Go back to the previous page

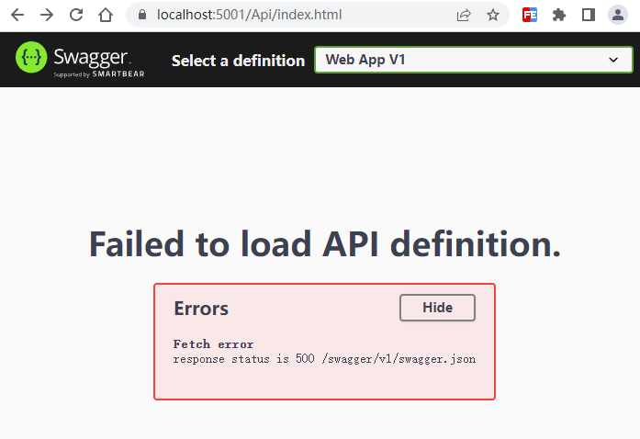point(17,15)
